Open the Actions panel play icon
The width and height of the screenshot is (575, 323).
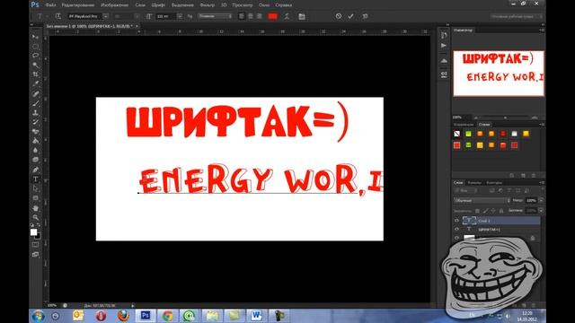tap(444, 46)
